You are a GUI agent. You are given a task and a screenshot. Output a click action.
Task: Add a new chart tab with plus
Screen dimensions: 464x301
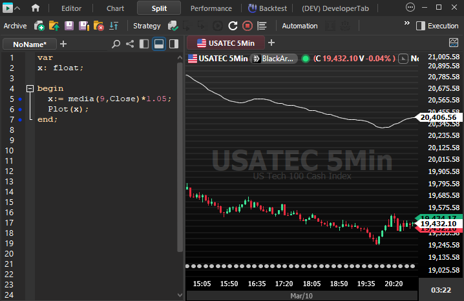pyautogui.click(x=271, y=43)
